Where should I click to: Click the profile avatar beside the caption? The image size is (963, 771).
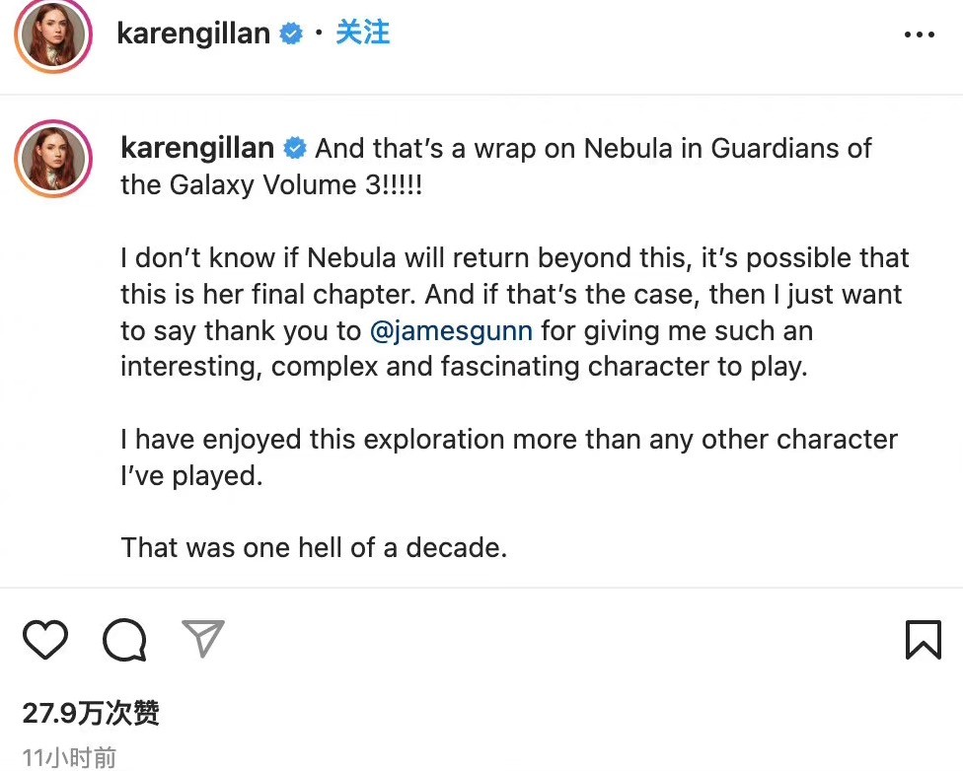(x=52, y=160)
